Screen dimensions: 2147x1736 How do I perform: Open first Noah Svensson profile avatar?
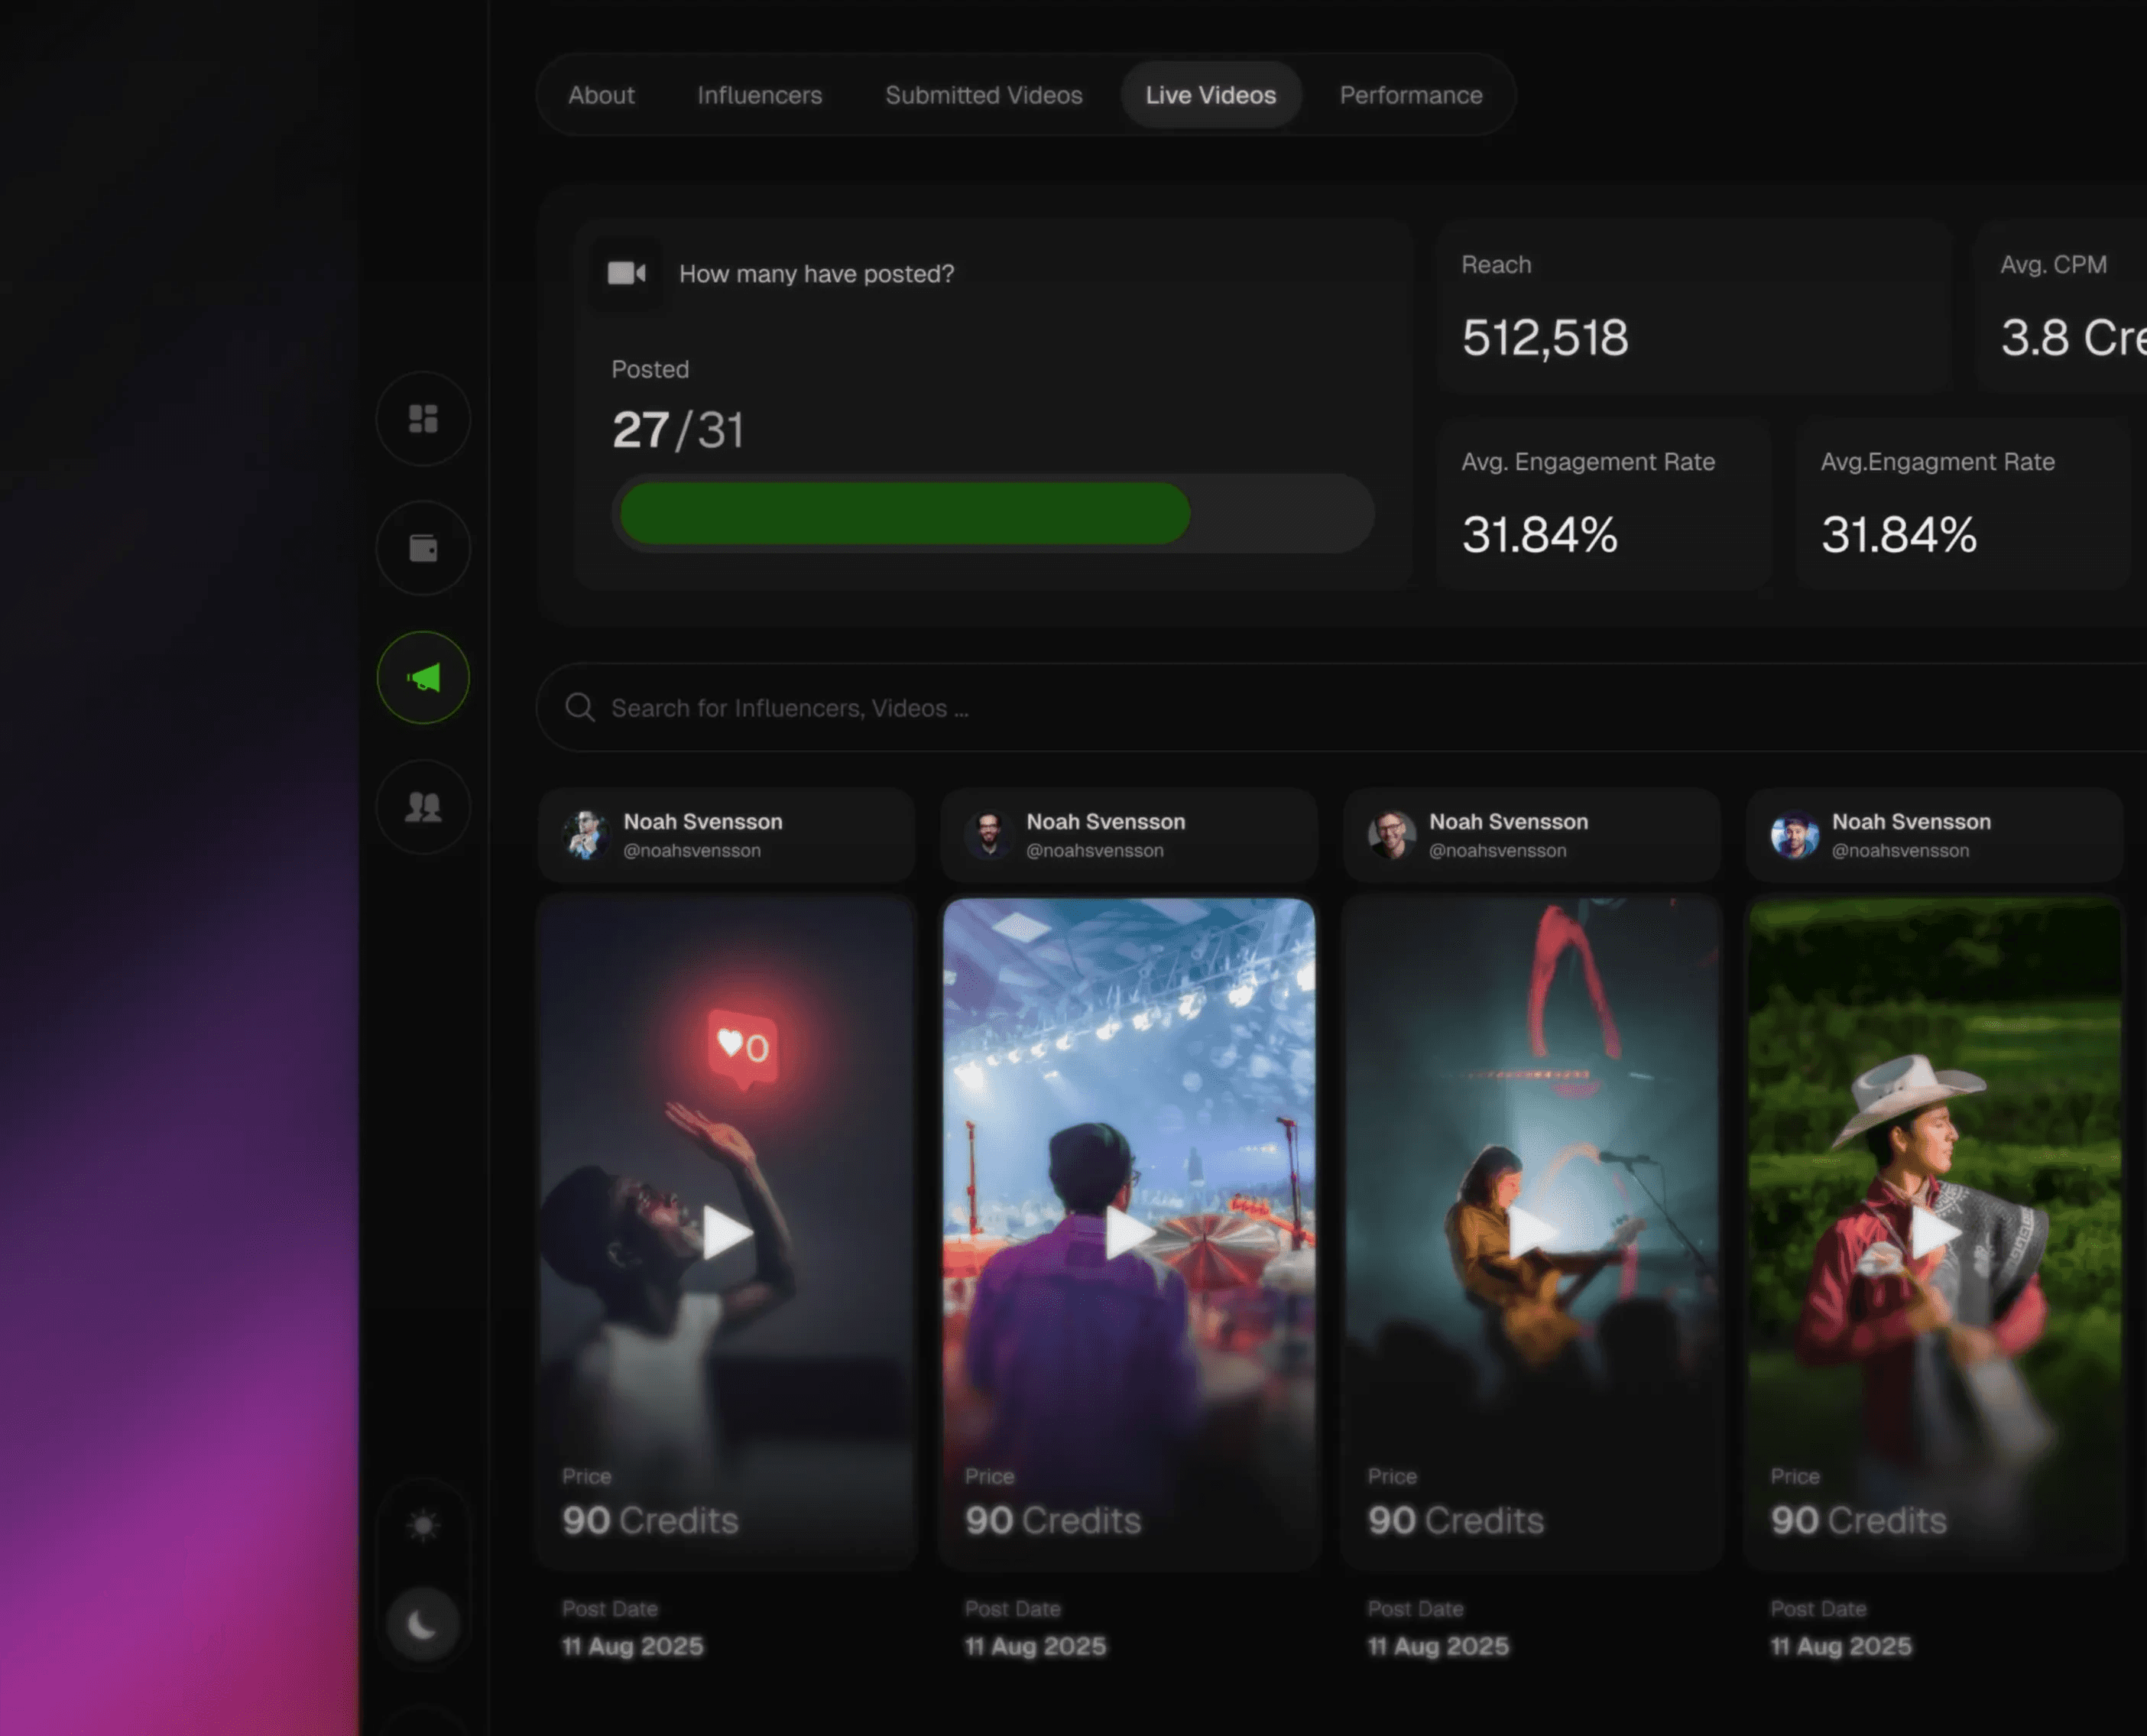(586, 835)
